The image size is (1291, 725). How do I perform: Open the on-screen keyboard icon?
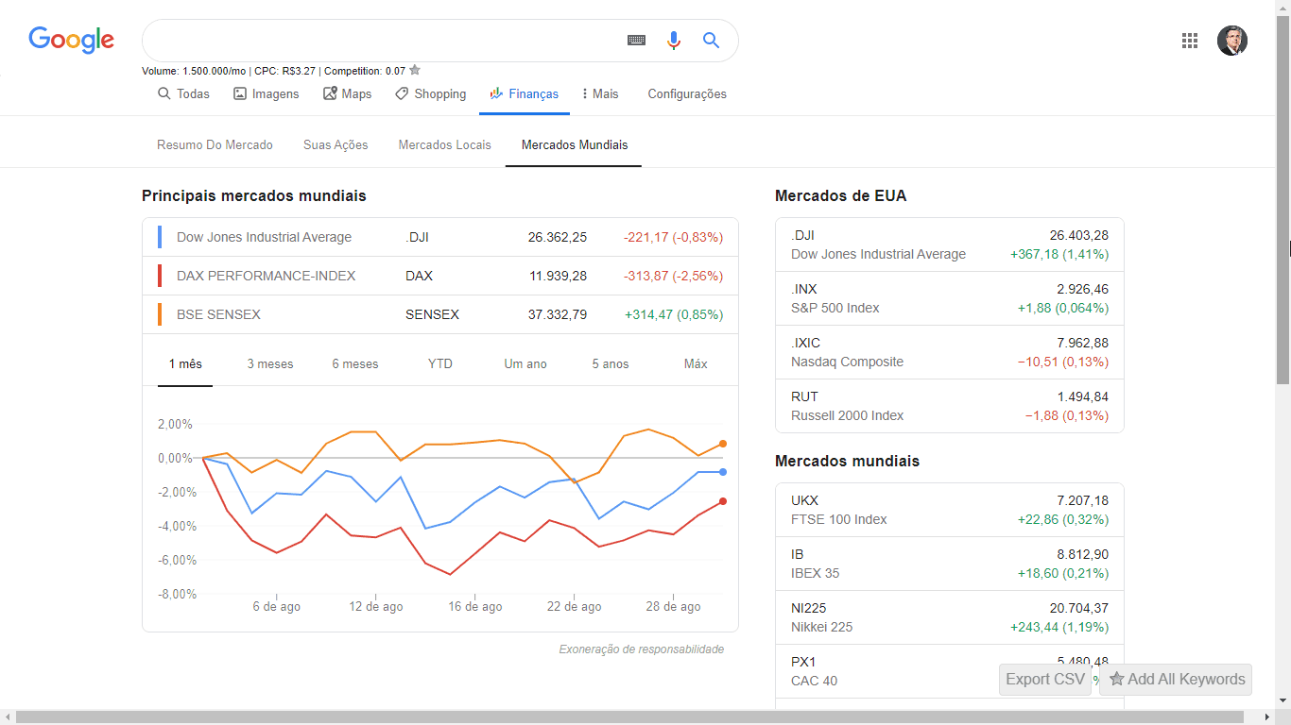tap(636, 40)
